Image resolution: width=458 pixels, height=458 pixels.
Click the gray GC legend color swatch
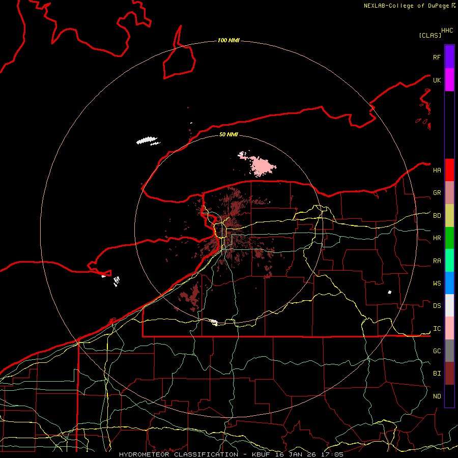point(449,351)
